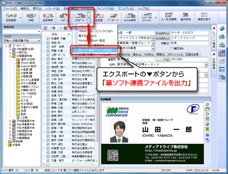
Task: Click the 係長 job title field
Action: 190,43
